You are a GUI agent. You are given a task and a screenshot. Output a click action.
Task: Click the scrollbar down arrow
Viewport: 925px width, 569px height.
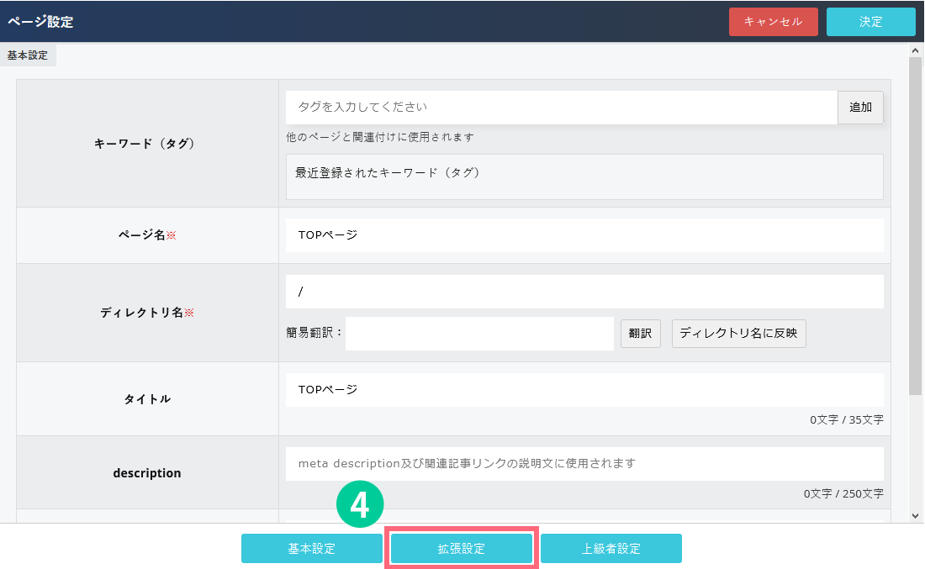click(x=916, y=515)
